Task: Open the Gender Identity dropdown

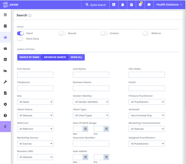Action: 91,102
